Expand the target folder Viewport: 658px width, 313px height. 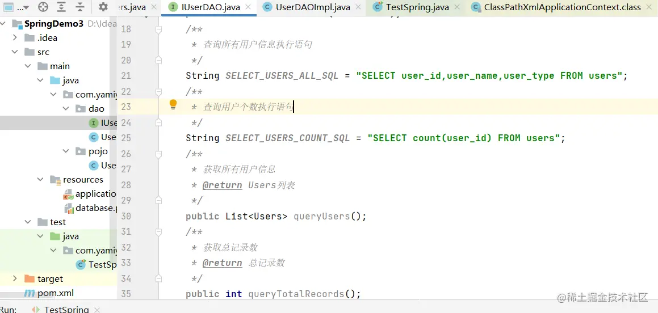[x=15, y=278]
